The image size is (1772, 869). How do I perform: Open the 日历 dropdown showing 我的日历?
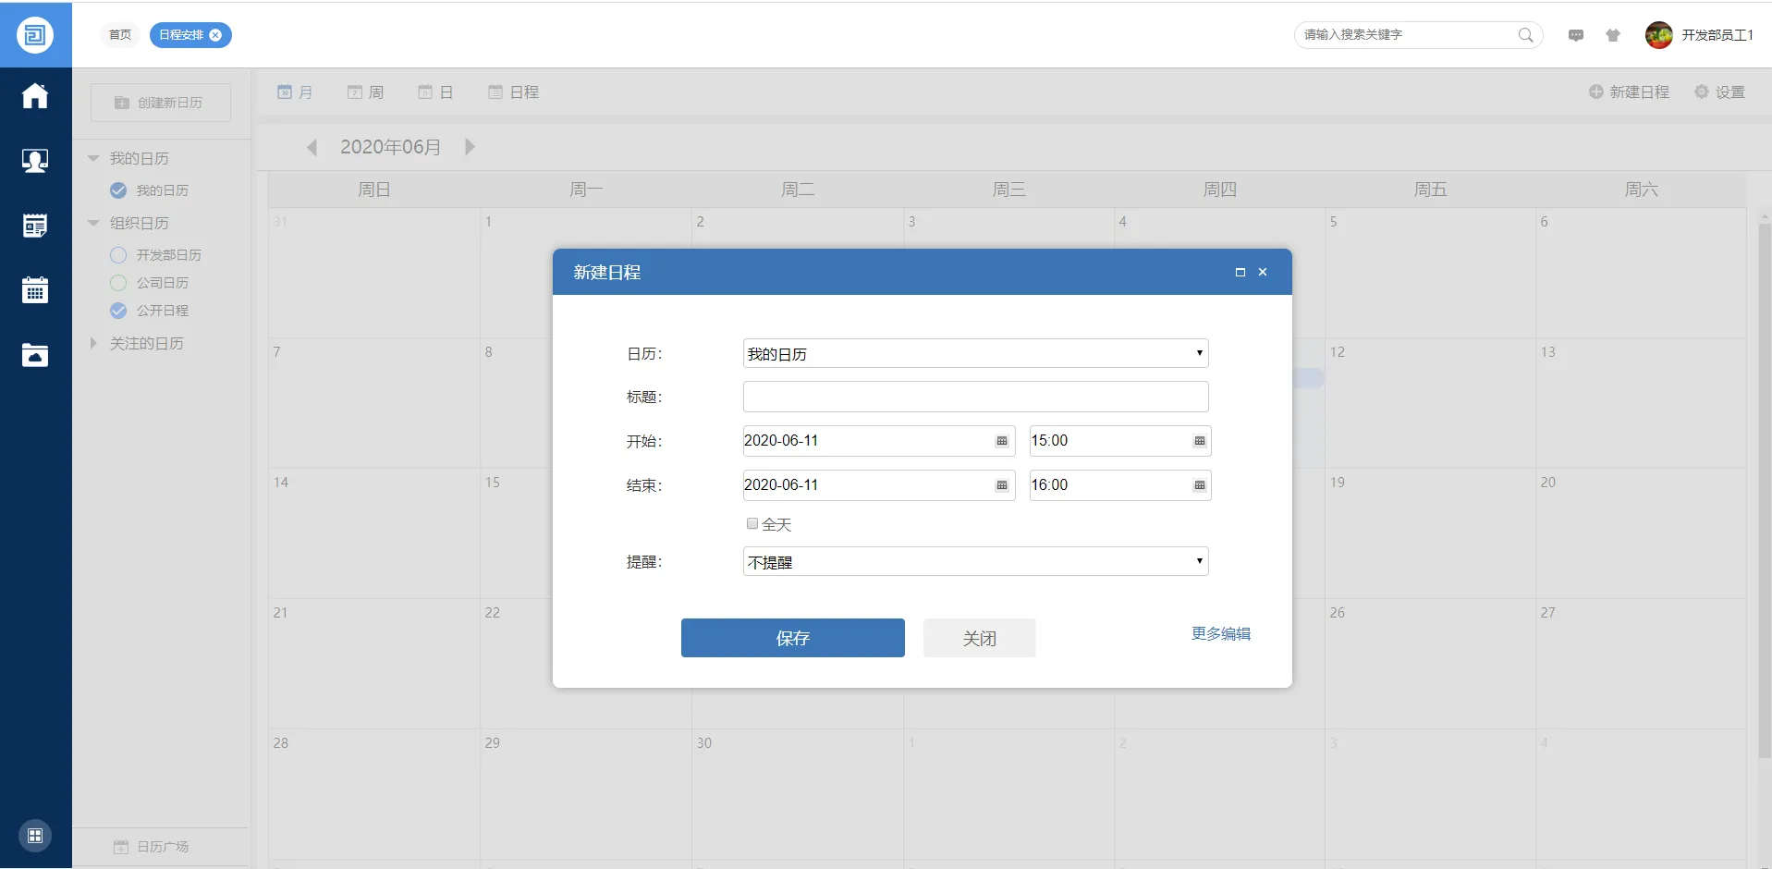click(x=975, y=353)
